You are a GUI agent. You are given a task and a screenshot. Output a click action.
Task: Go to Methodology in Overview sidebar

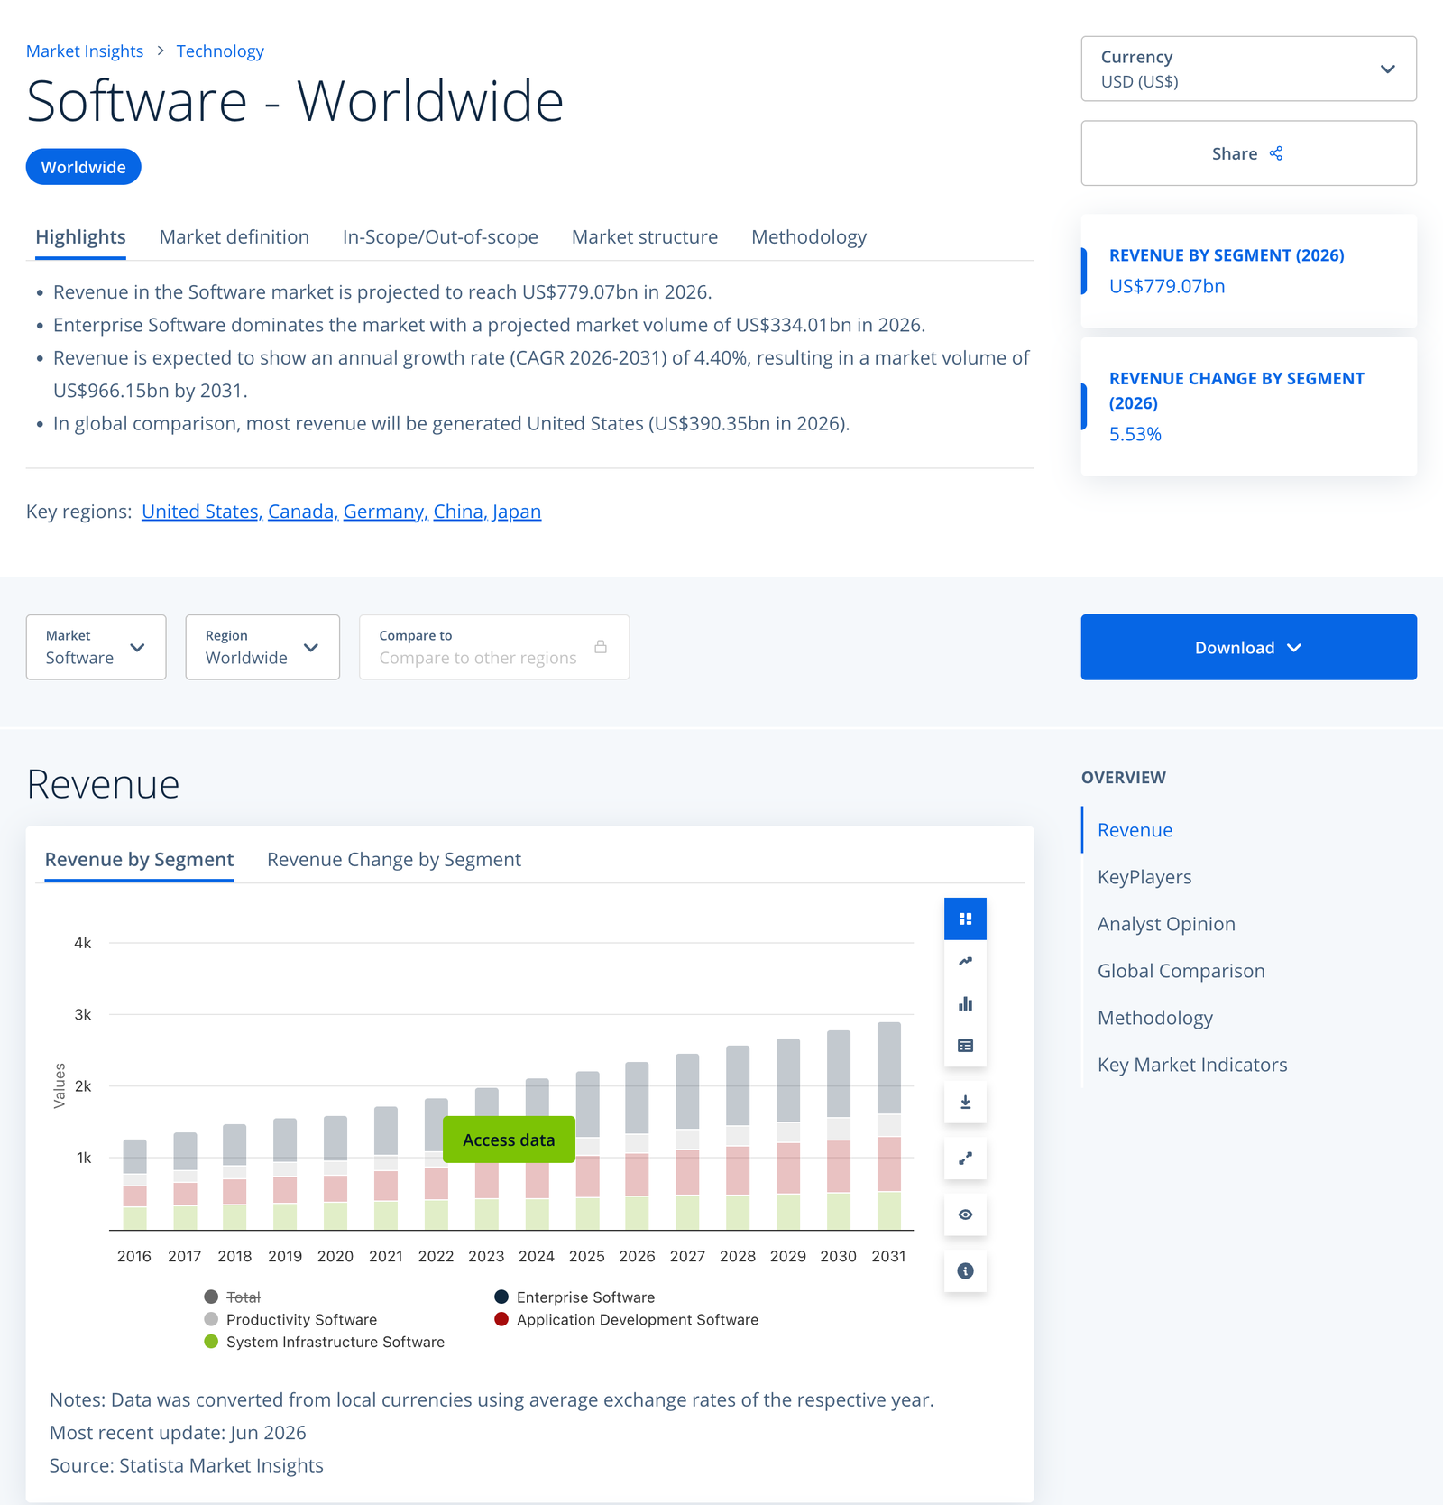tap(1155, 1018)
